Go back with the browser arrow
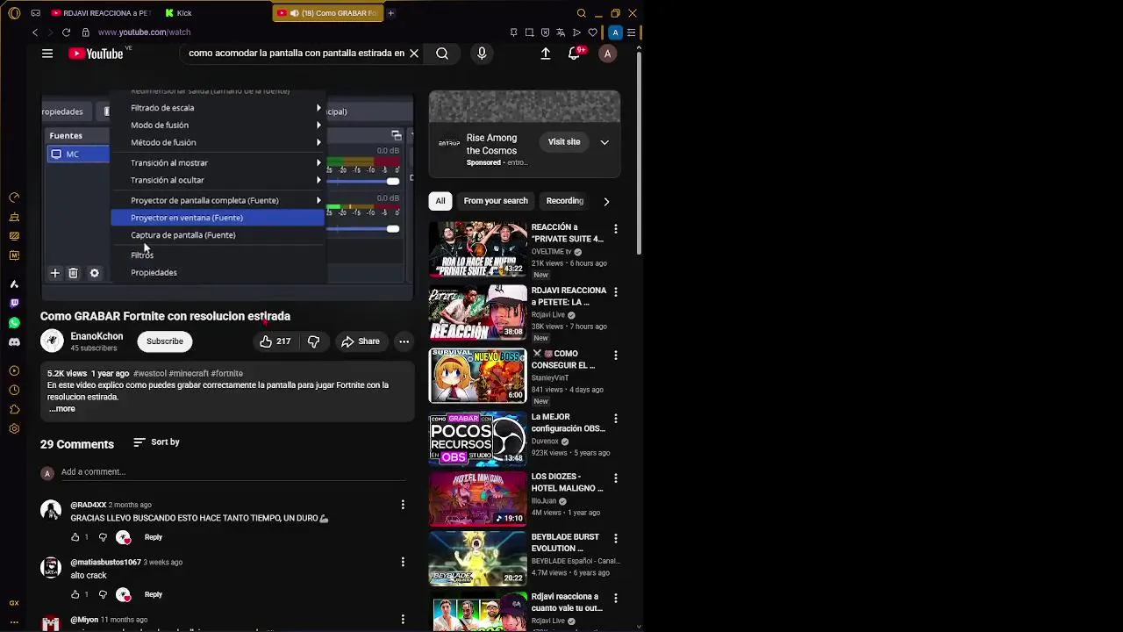This screenshot has height=632, width=1123. (35, 32)
